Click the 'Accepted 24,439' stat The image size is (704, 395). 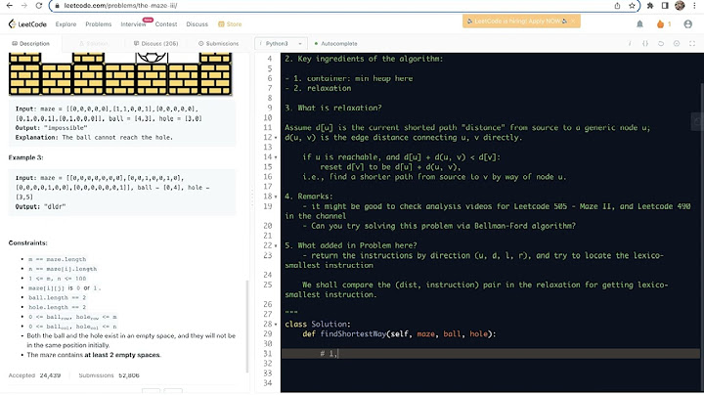34,375
